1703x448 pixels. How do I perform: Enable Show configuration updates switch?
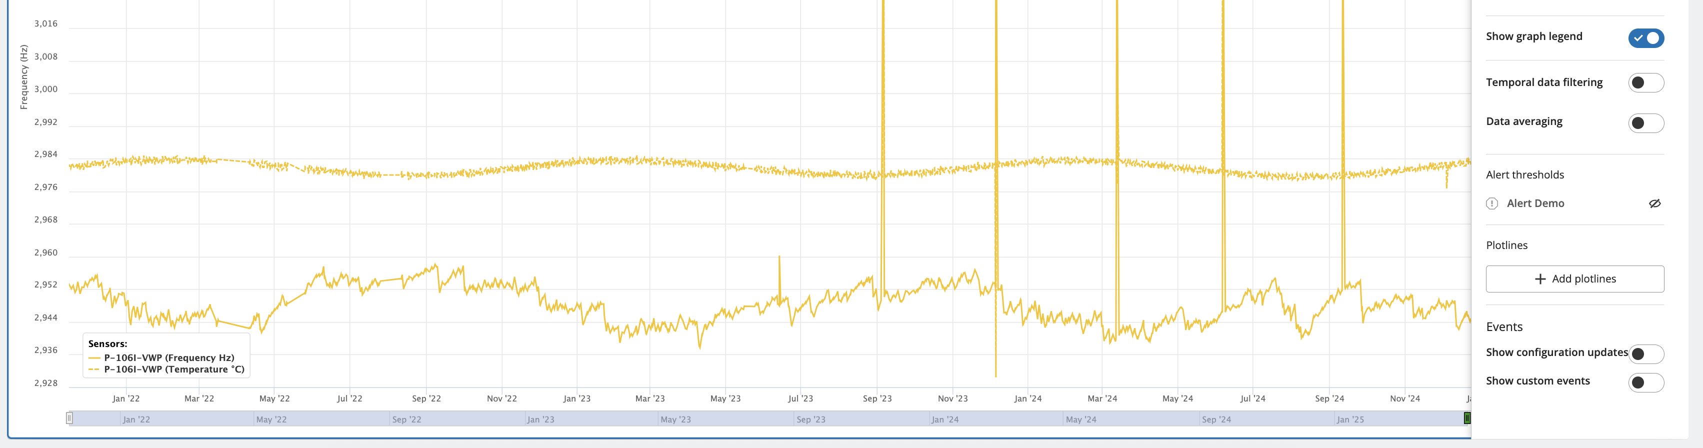click(1645, 354)
